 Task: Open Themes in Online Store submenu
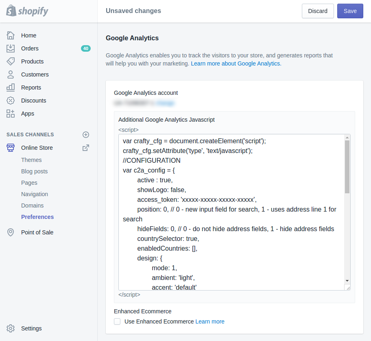coord(31,160)
